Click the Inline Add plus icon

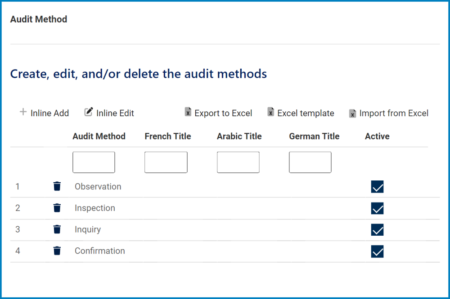coord(22,113)
